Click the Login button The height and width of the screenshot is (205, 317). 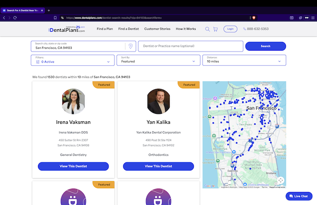[x=230, y=29]
